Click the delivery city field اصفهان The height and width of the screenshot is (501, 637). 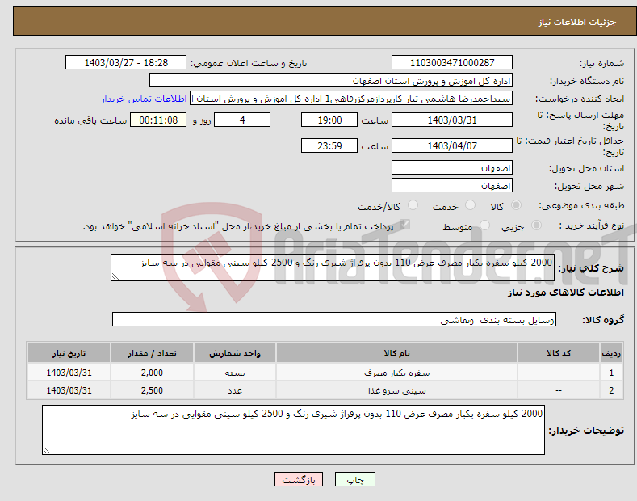click(452, 185)
